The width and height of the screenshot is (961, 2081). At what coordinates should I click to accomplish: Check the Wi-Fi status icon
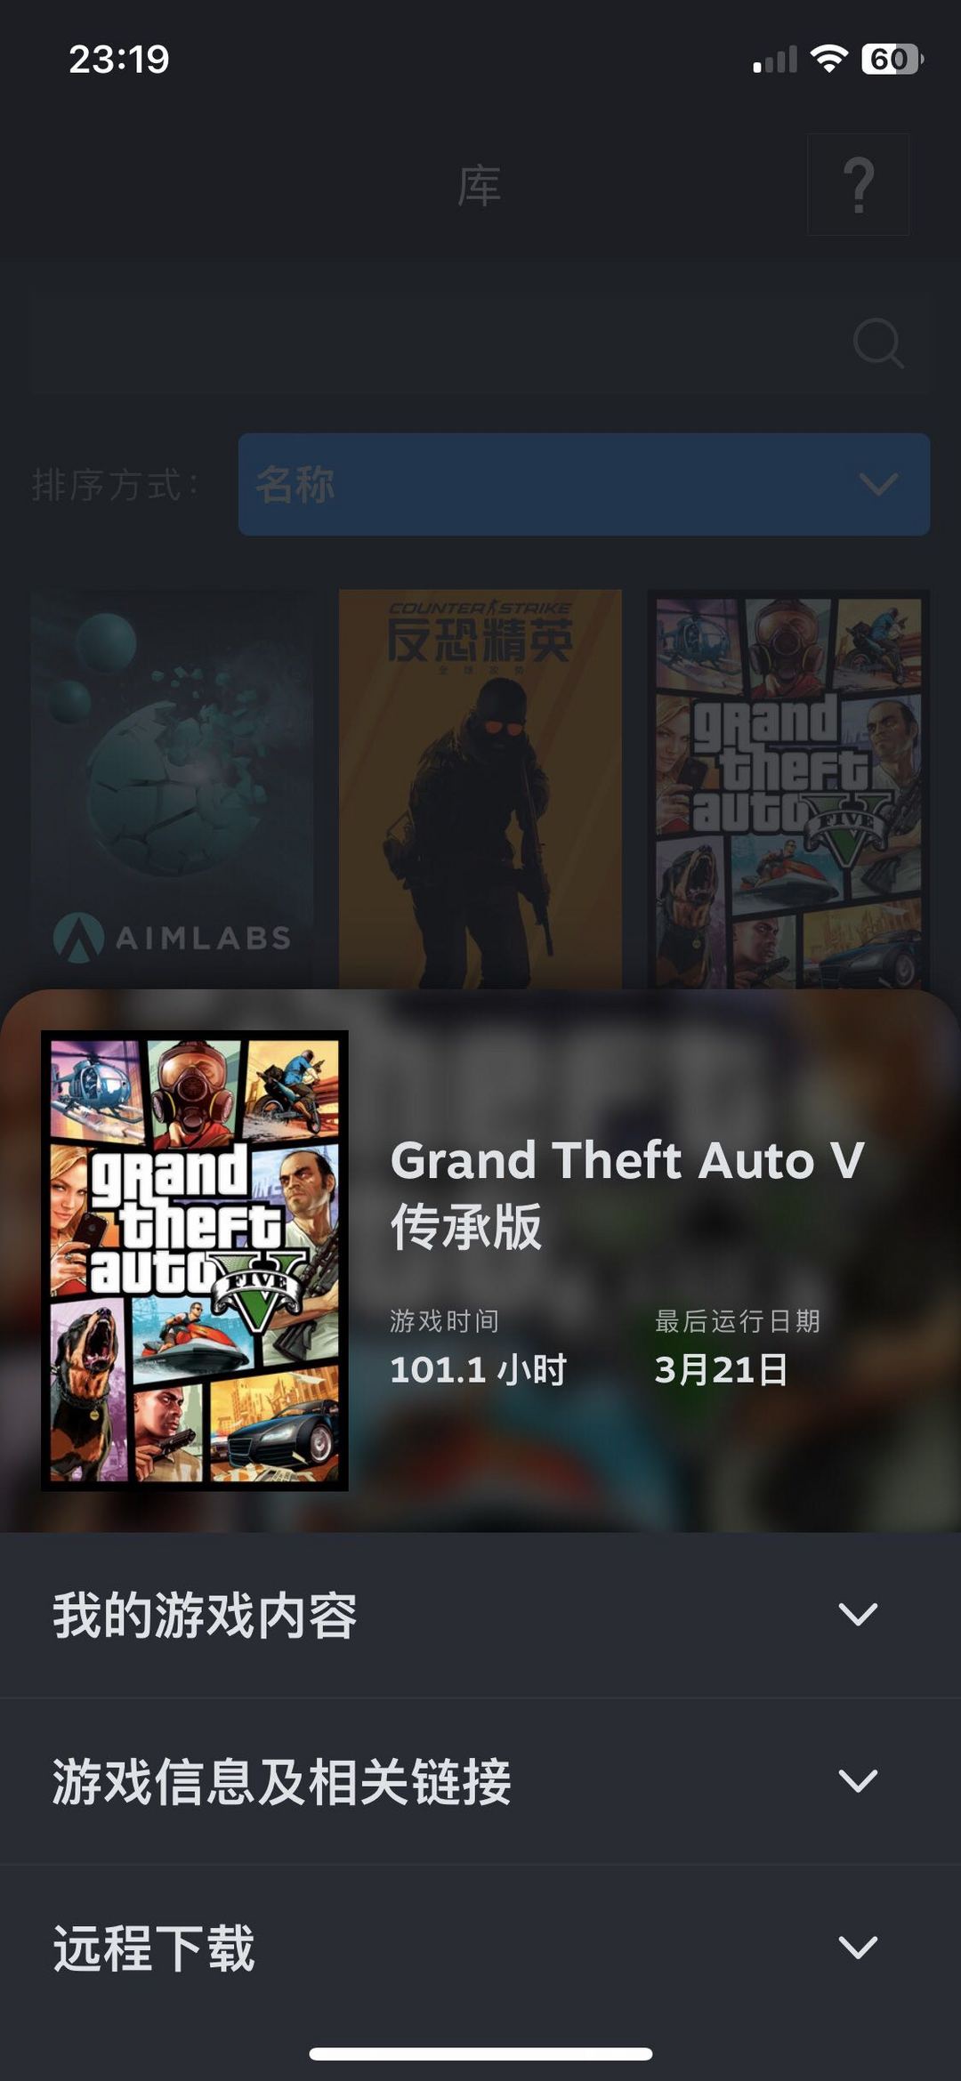(x=828, y=59)
